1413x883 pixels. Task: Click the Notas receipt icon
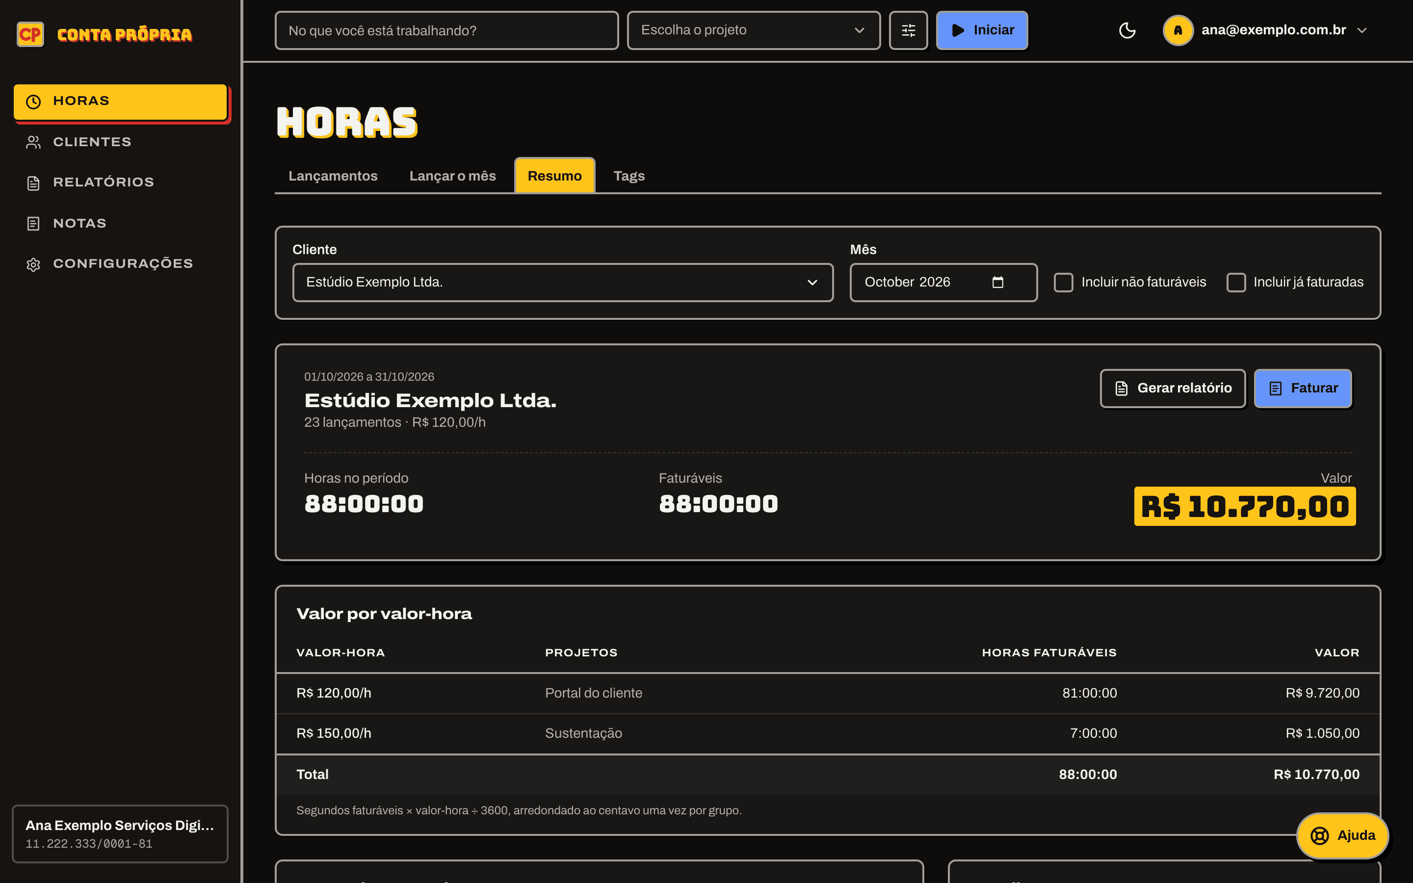coord(33,224)
